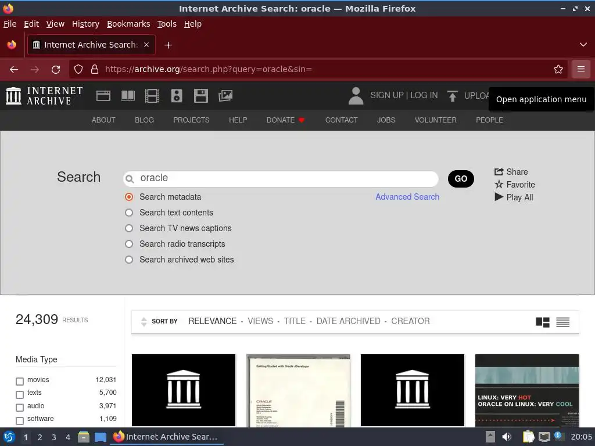Open the Software floppy disk icon

(200, 96)
